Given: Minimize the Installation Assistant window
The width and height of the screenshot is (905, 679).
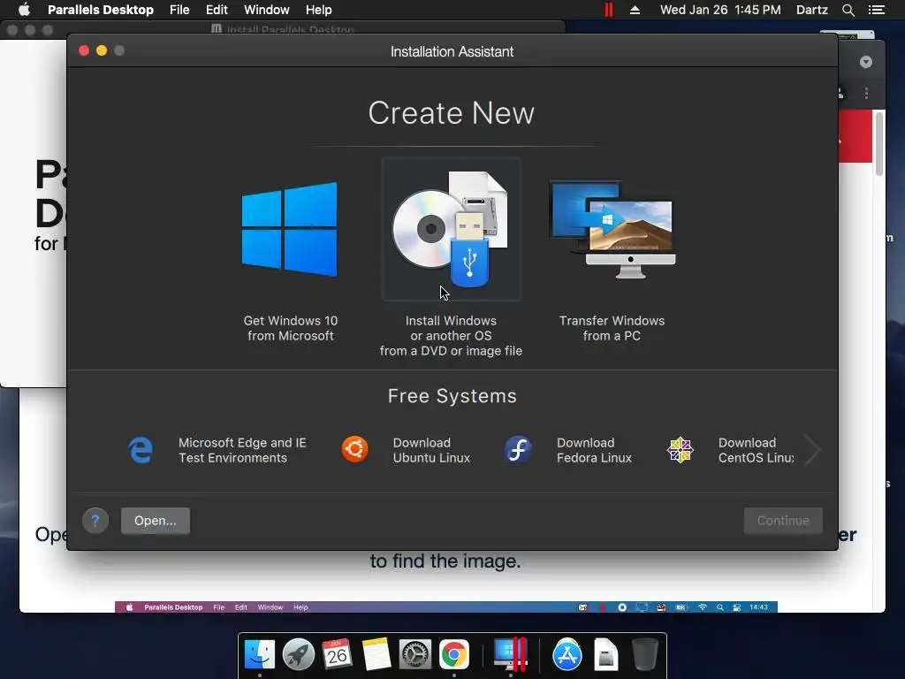Looking at the screenshot, I should pyautogui.click(x=102, y=50).
